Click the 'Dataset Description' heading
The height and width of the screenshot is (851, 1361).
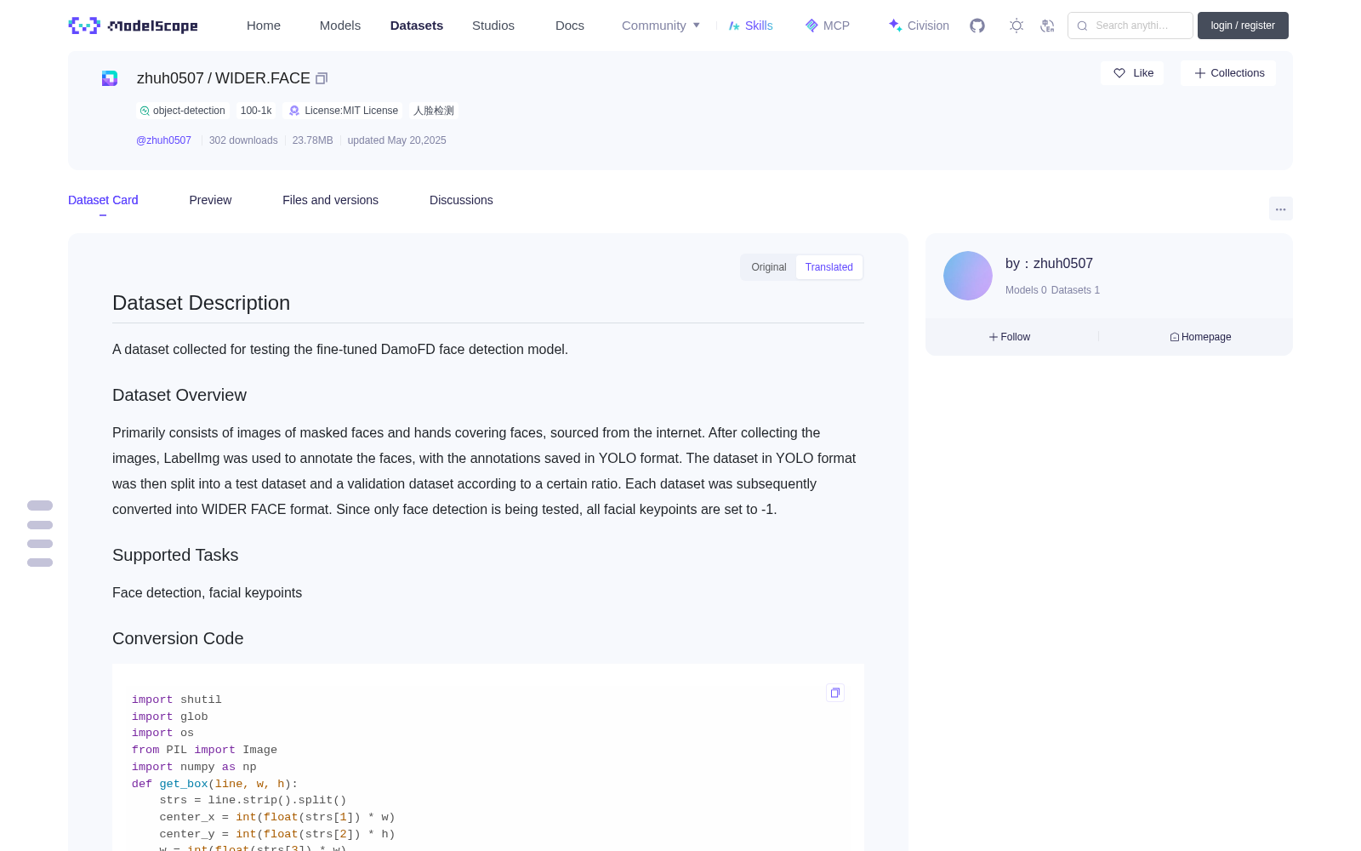pos(201,303)
